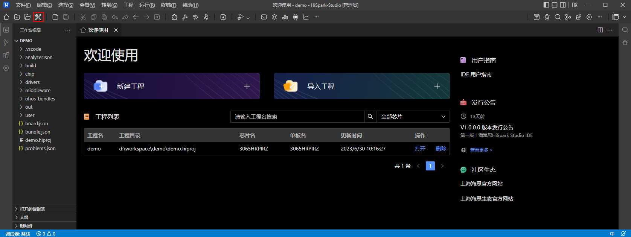
Task: Open the 终端(T) menu
Action: [x=168, y=5]
